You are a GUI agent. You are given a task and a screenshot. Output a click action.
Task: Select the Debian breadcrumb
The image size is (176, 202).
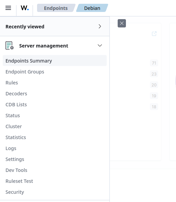(92, 8)
